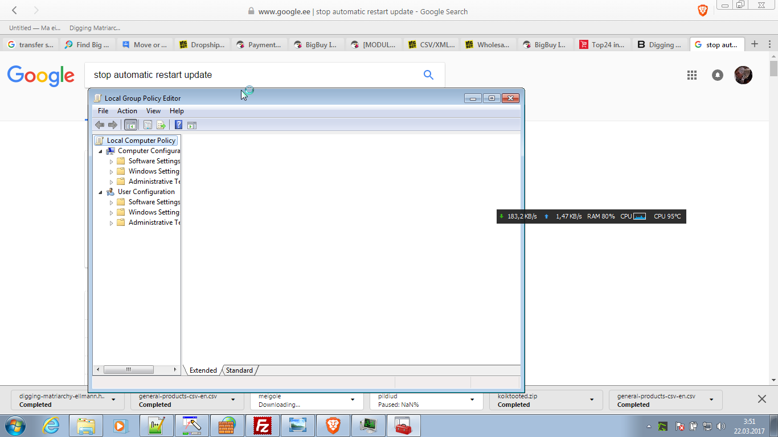Click the browser address bar URL
This screenshot has height=437, width=778.
363,11
